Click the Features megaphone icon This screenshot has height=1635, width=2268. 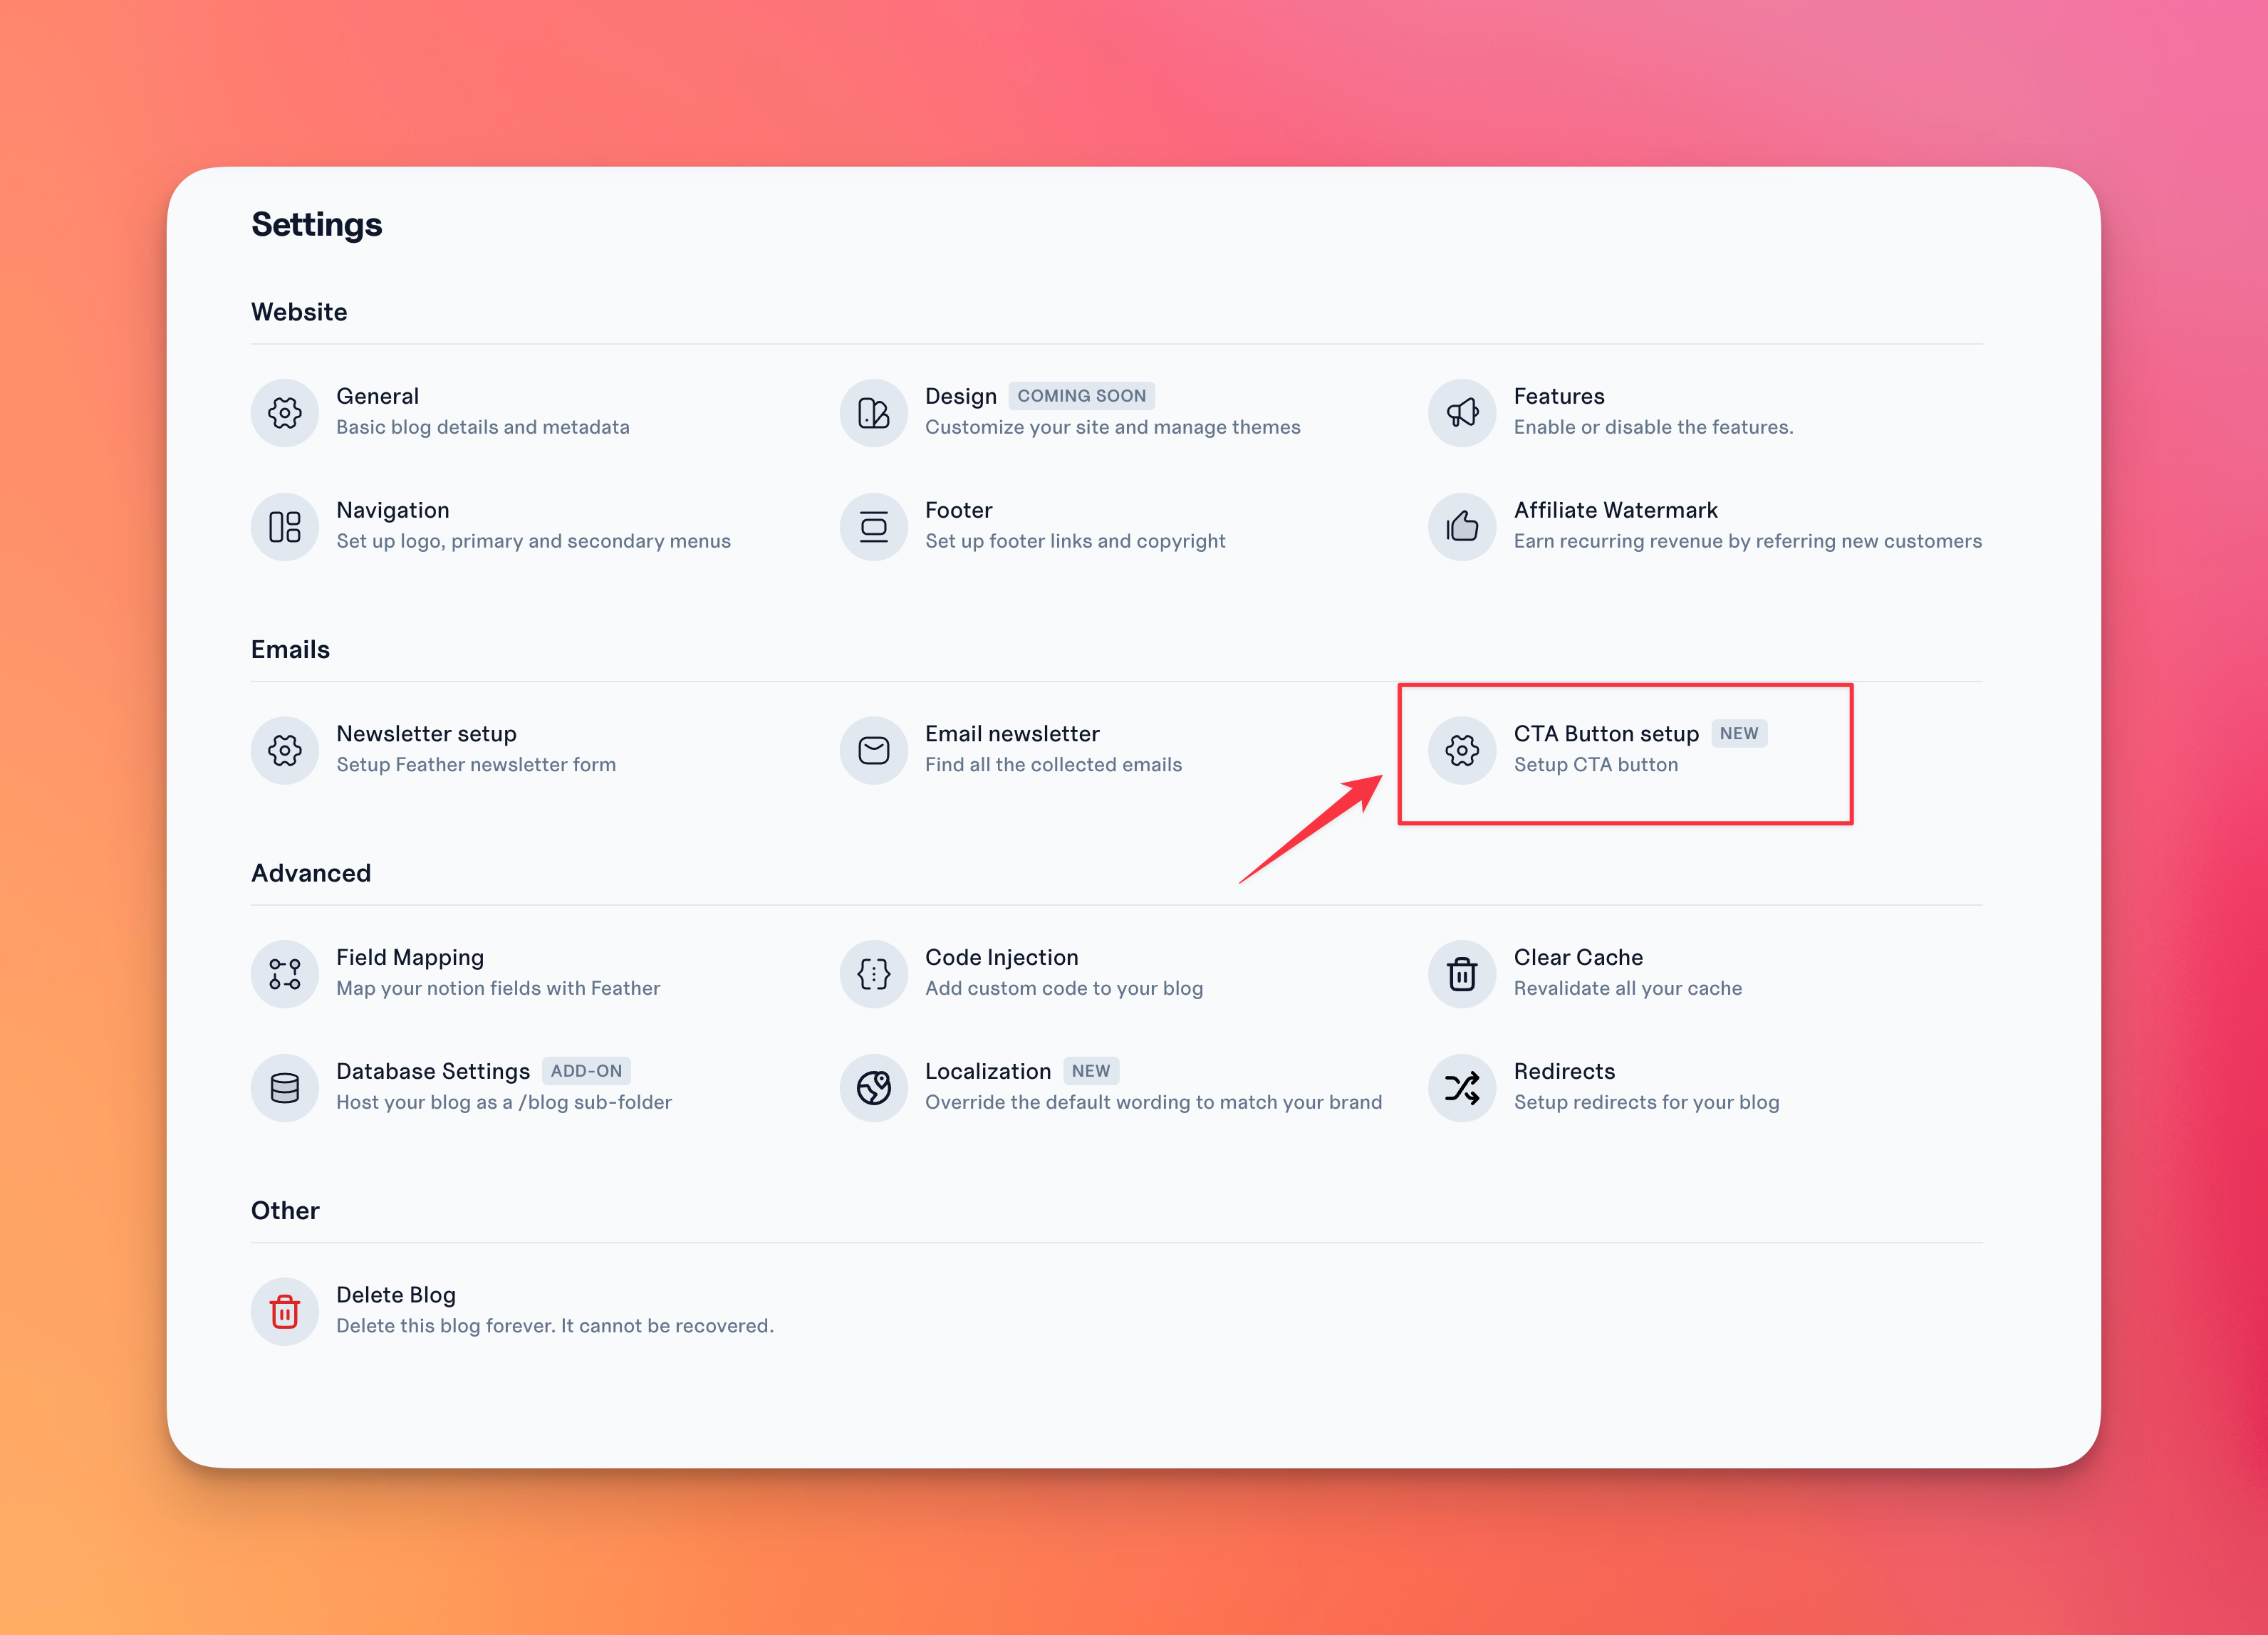click(x=1461, y=412)
